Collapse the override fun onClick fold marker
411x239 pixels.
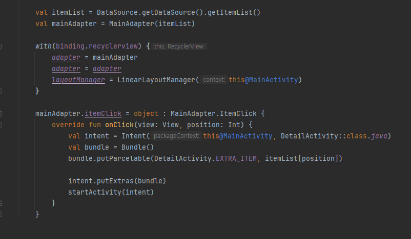(1, 125)
